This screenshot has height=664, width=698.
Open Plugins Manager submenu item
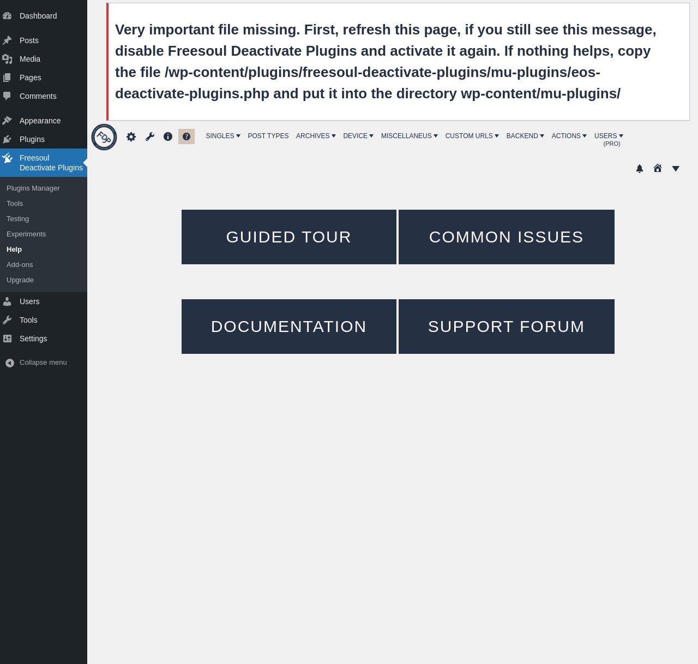click(x=33, y=188)
